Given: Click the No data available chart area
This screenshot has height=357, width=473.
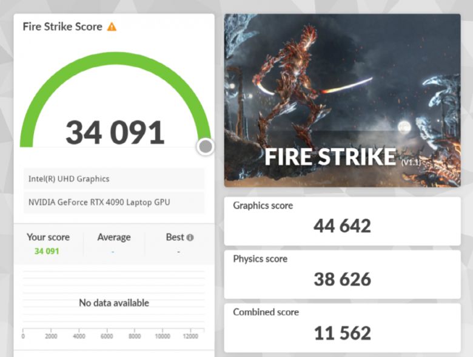Looking at the screenshot, I should [114, 303].
